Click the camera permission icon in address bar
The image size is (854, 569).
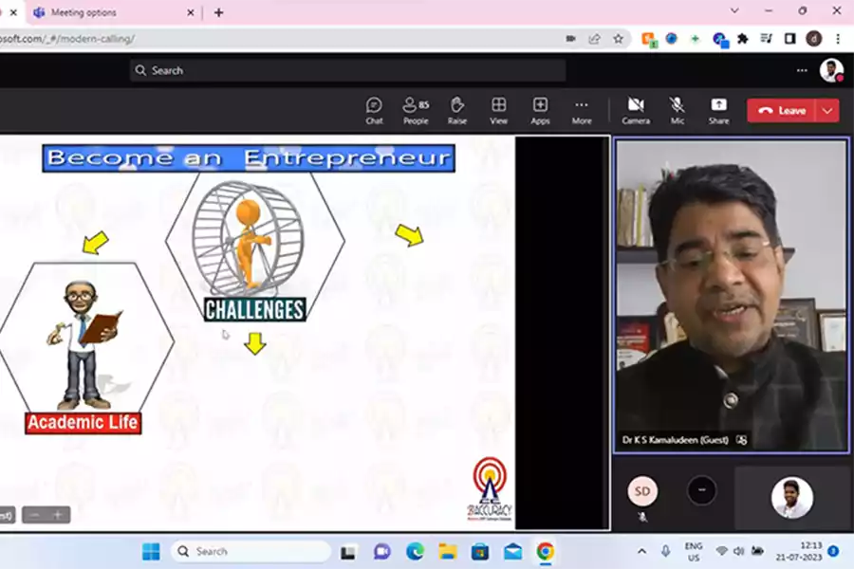point(570,39)
